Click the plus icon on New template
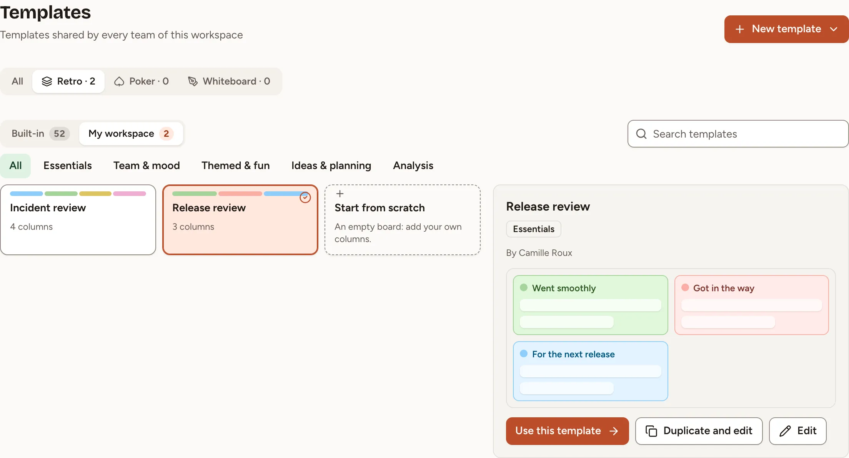This screenshot has height=458, width=849. tap(739, 29)
